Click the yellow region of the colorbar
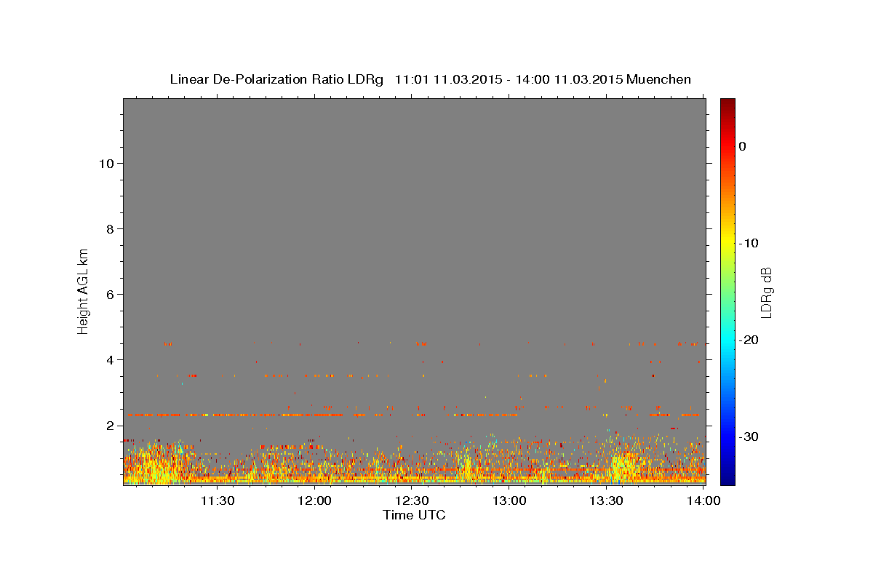Image resolution: width=873 pixels, height=582 pixels. click(727, 243)
